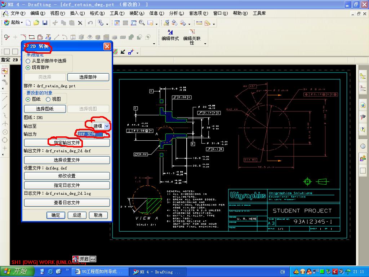Click the Zoom area window icon
Screen dimensions: 369x277
coord(134,23)
